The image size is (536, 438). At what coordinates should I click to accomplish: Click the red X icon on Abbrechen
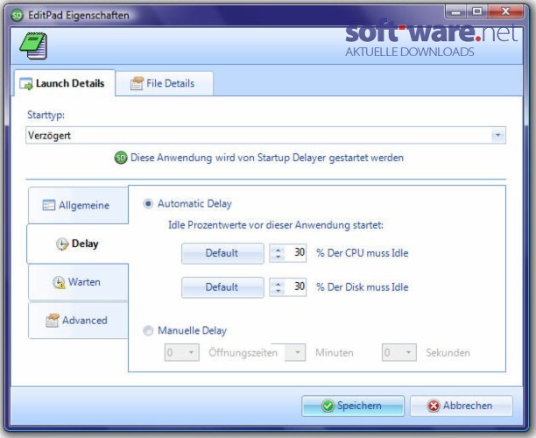[x=434, y=406]
